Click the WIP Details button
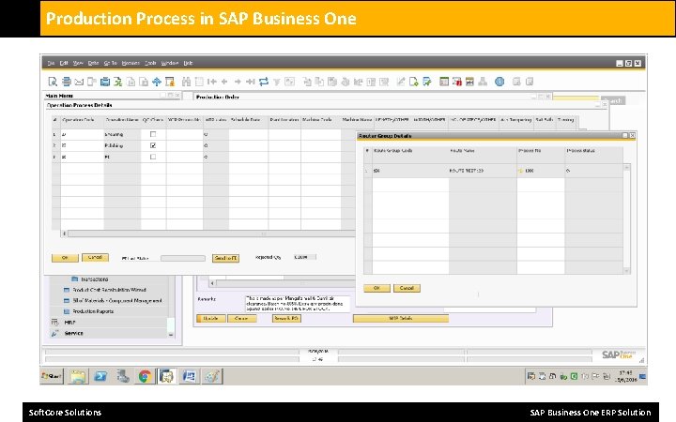Image resolution: width=676 pixels, height=422 pixels. [401, 318]
